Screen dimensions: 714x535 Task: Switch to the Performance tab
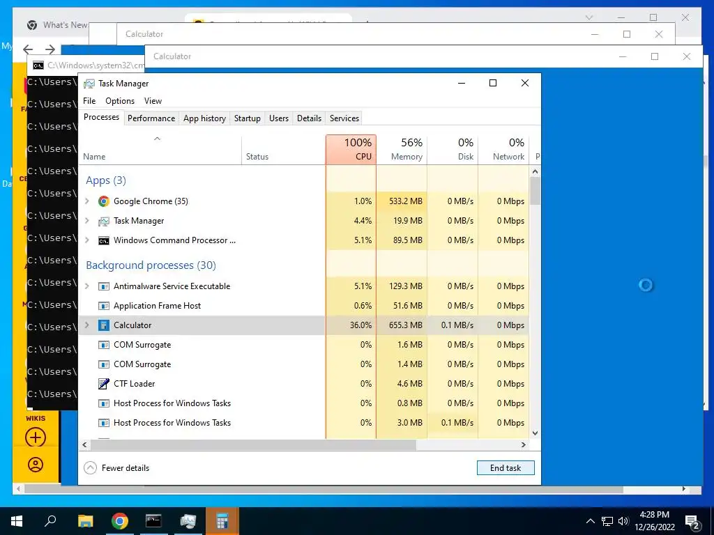click(151, 118)
